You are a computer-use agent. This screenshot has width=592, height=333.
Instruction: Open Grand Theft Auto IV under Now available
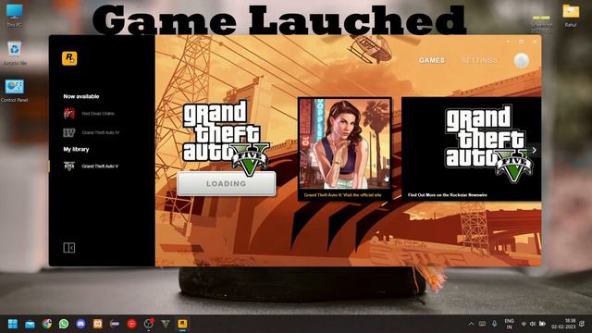tap(92, 132)
